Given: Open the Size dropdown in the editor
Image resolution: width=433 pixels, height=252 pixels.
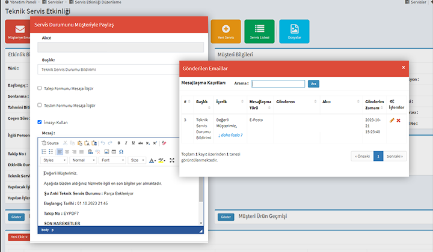Looking at the screenshot, I should pos(137,161).
